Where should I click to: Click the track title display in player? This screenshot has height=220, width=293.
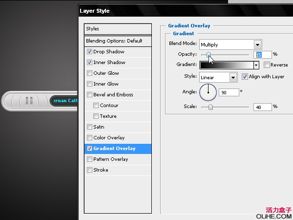(63, 101)
